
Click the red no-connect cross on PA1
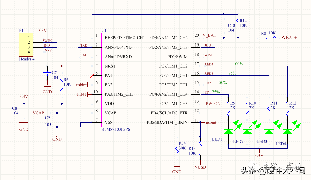[x=92, y=75]
